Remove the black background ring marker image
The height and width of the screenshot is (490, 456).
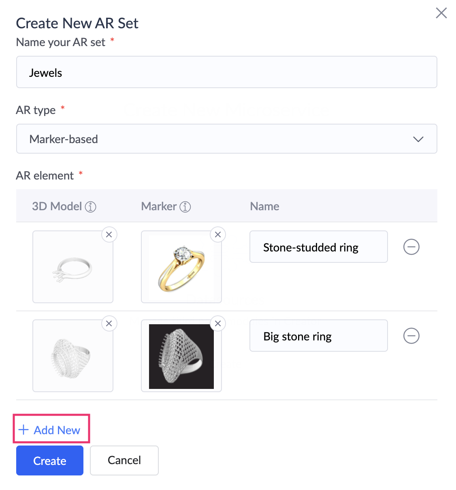point(218,323)
